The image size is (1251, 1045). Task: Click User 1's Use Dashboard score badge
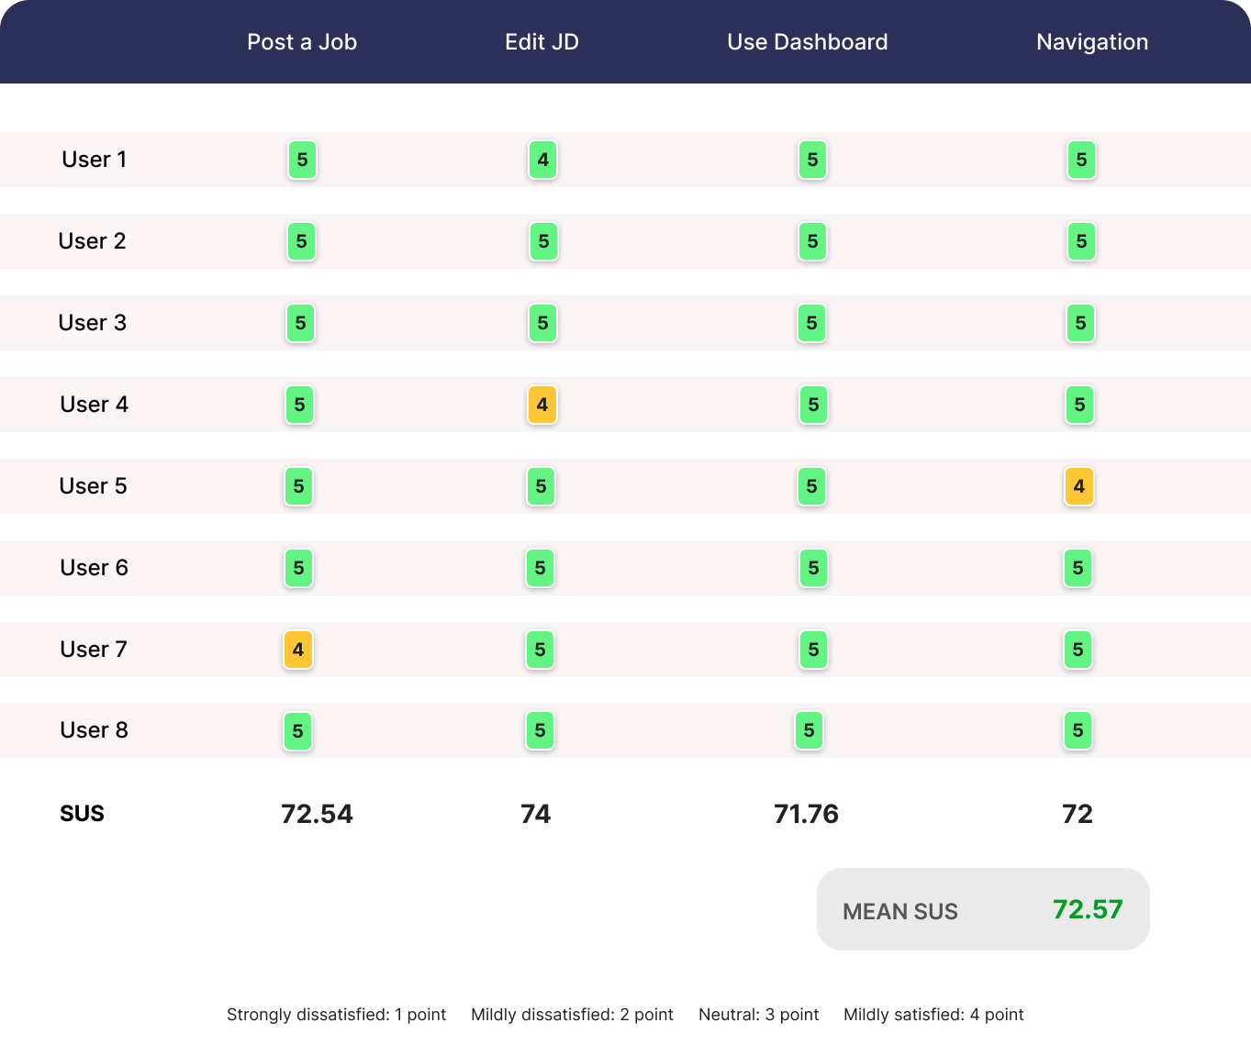coord(812,160)
